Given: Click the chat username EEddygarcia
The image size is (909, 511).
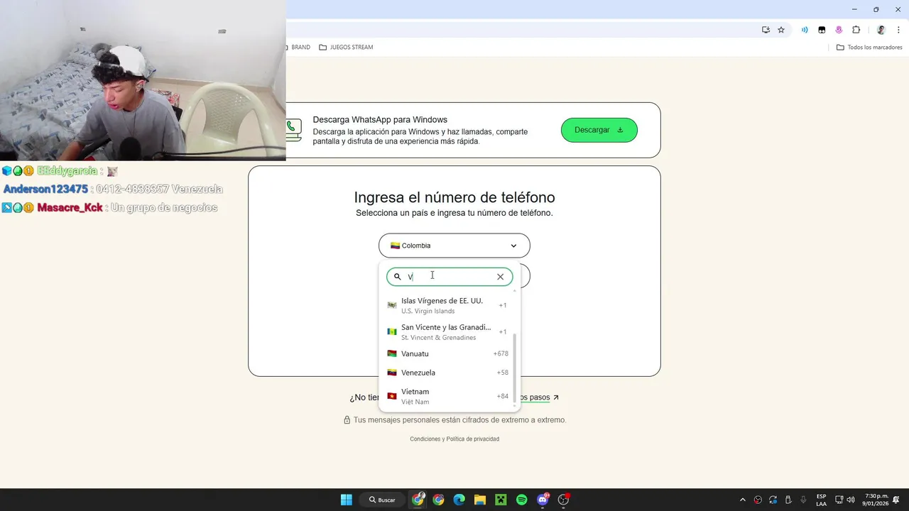Looking at the screenshot, I should point(67,171).
